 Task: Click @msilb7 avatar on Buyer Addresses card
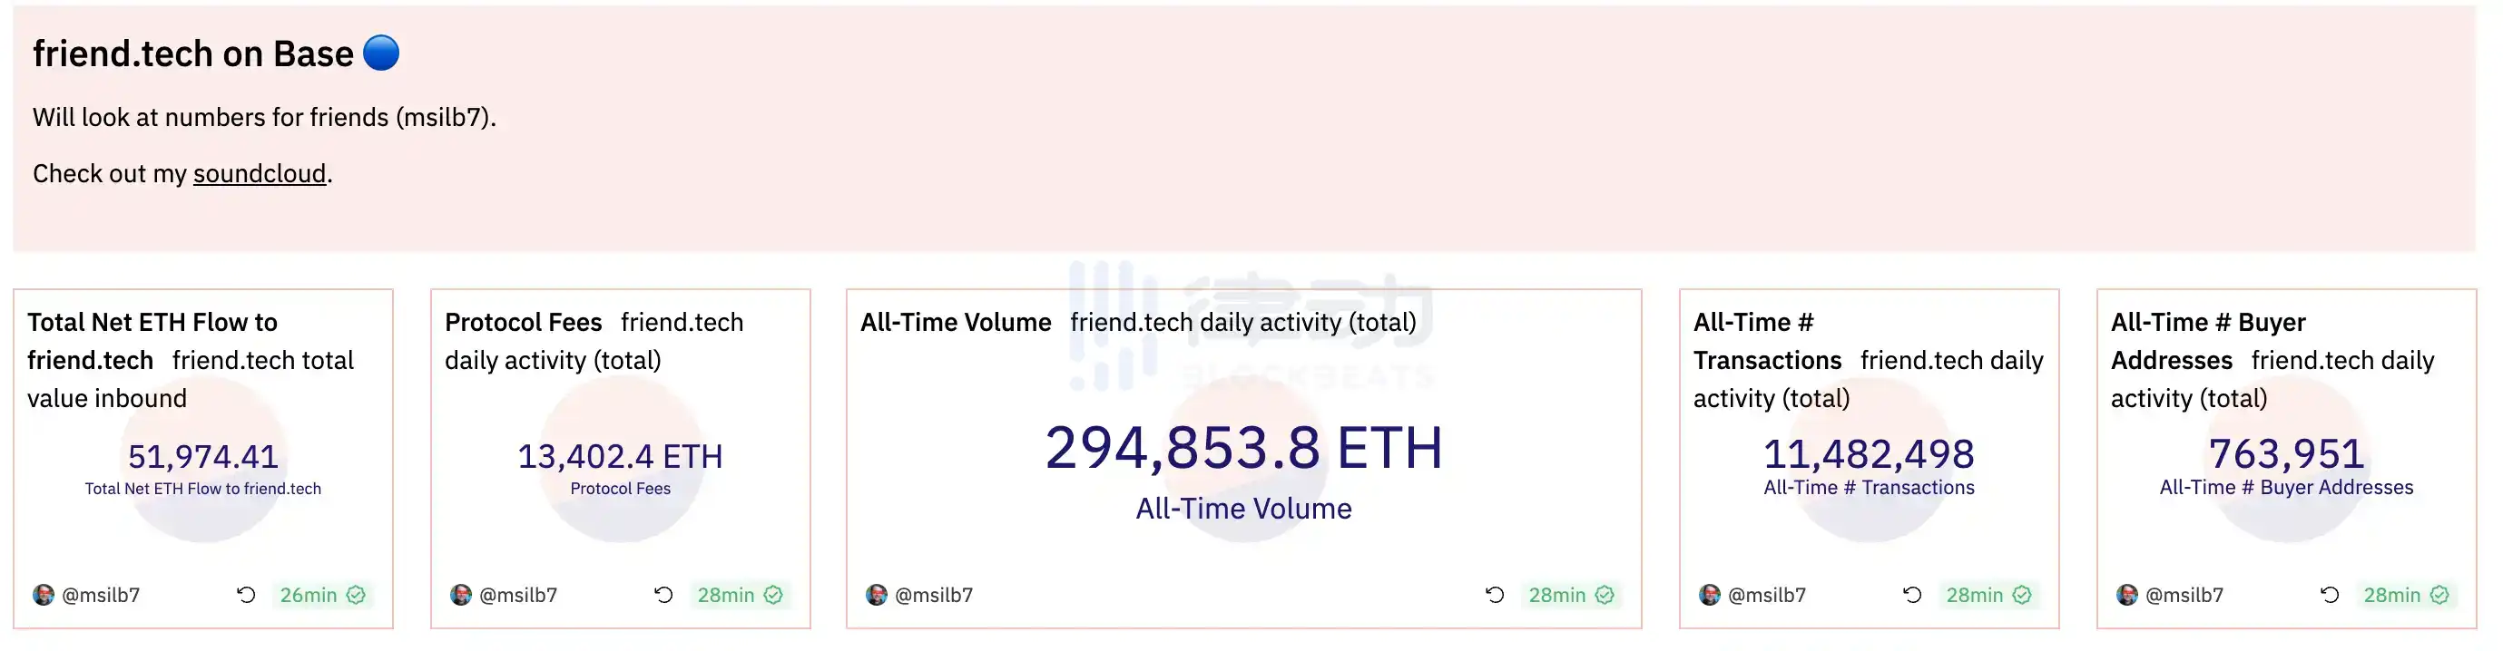2127,595
